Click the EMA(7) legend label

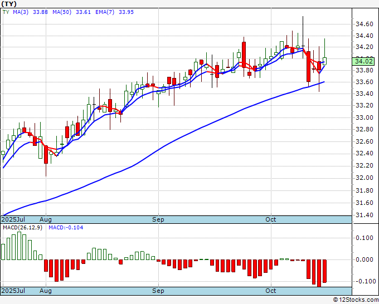click(105, 12)
